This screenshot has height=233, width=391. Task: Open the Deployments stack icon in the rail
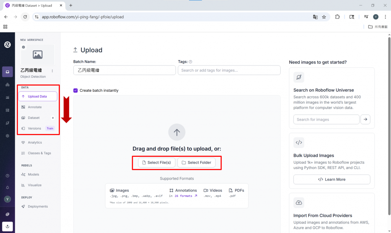(8, 110)
